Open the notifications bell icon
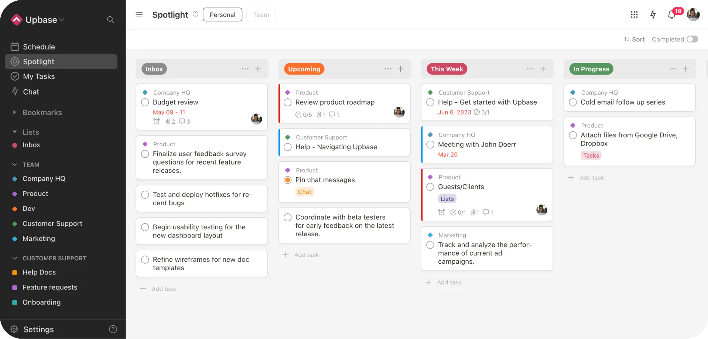The height and width of the screenshot is (339, 708). point(671,15)
